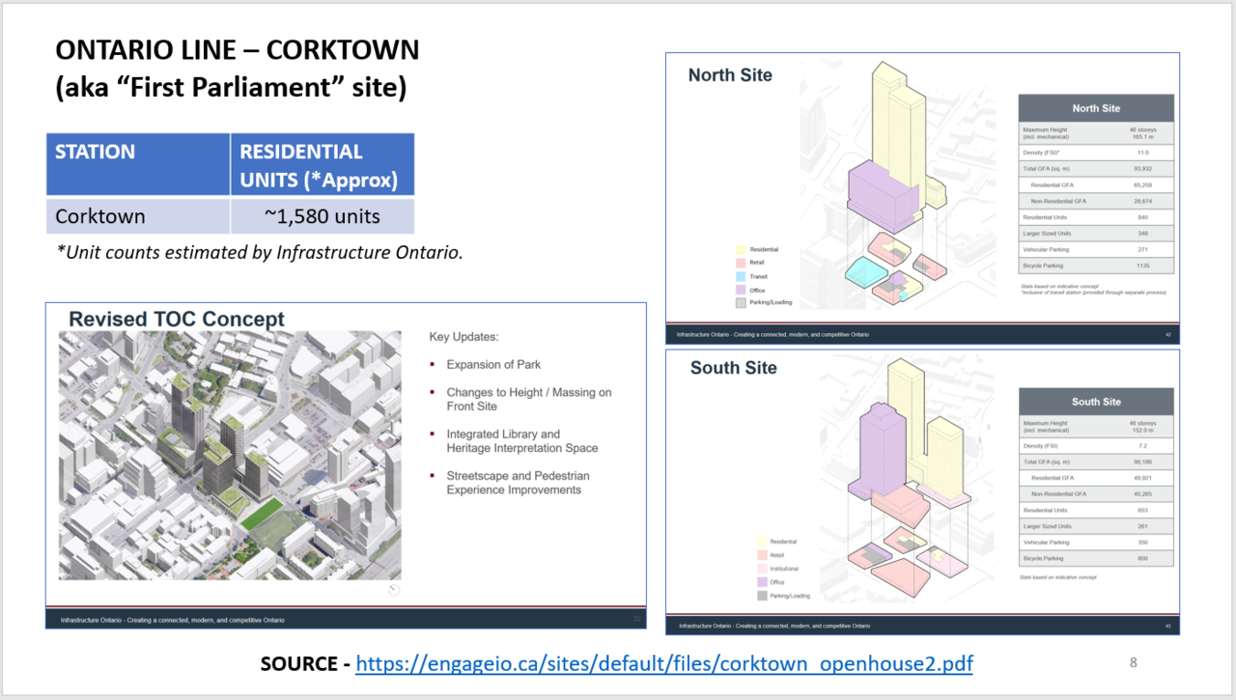The height and width of the screenshot is (700, 1236).
Task: Open the engageio.ca Corktown open house PDF link
Action: [x=664, y=664]
